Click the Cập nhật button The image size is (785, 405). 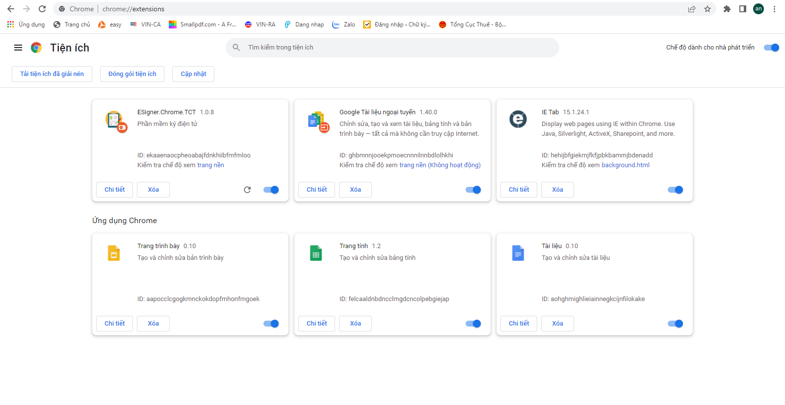(x=193, y=74)
